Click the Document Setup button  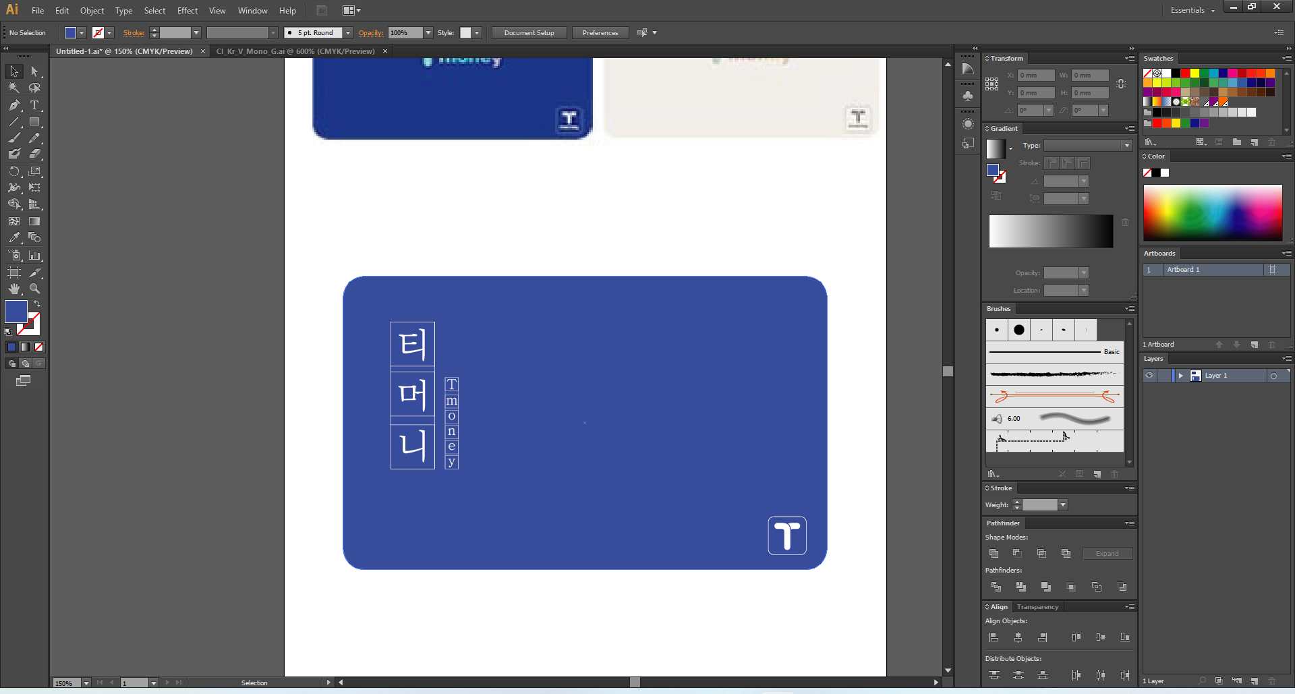[x=529, y=33]
